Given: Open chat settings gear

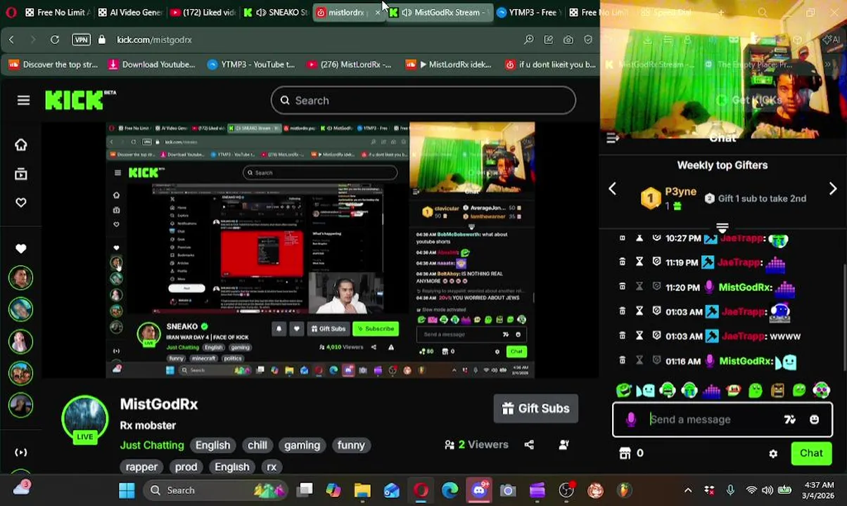Looking at the screenshot, I should click(773, 453).
